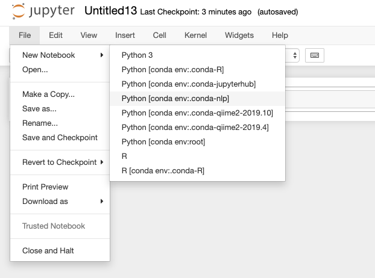This screenshot has width=375, height=278.
Task: Select Python [conda env:.conda-R] kernel
Action: [x=198, y=70]
